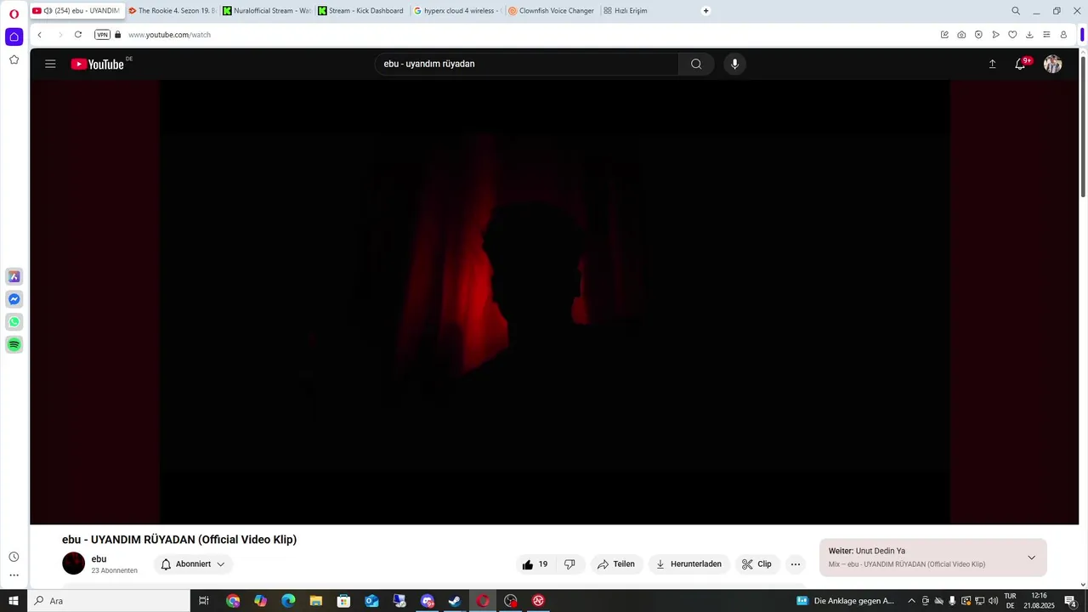1088x612 pixels.
Task: Open the more actions ellipsis menu
Action: point(796,564)
